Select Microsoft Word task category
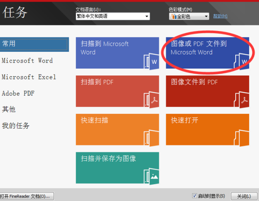The width and height of the screenshot is (259, 201). [x=27, y=60]
